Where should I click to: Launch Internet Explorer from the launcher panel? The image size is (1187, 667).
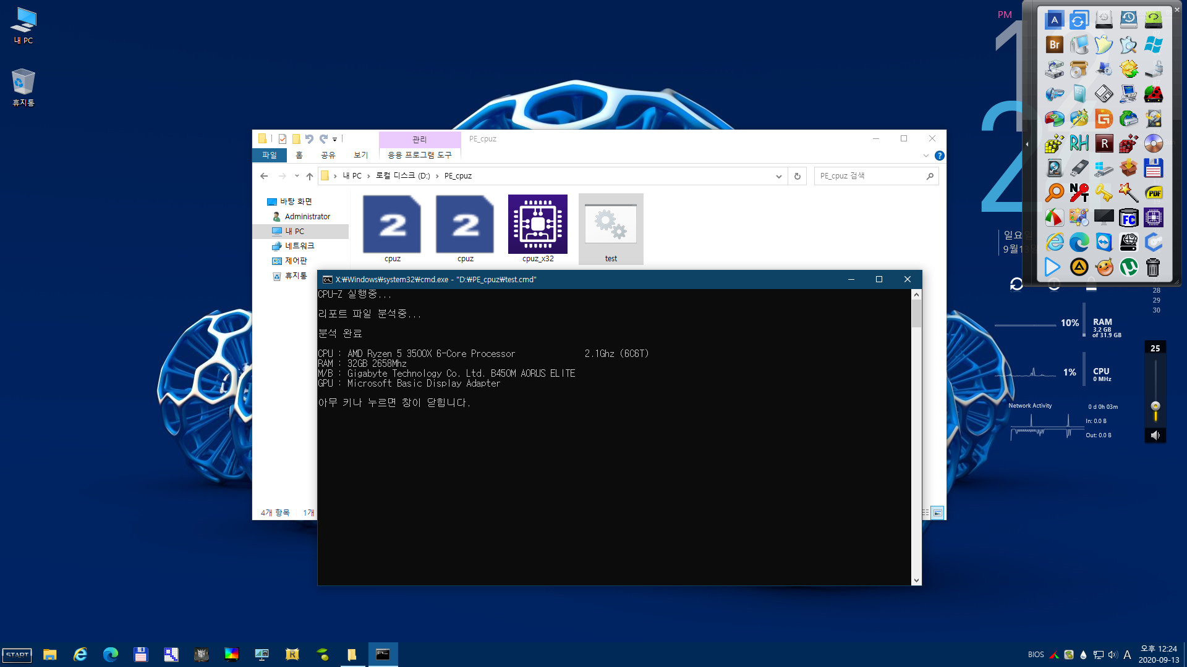pos(1054,242)
